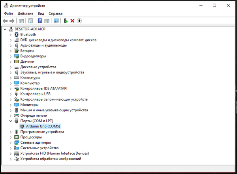Screen dimensions: 237x174
Task: Click the action pane toolbar icon
Action: [47, 21]
